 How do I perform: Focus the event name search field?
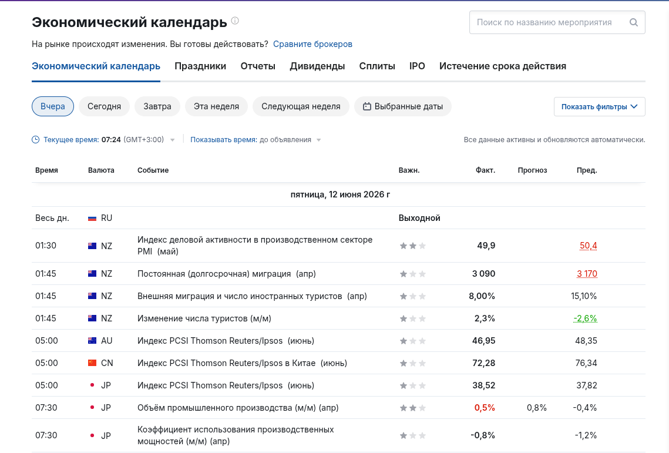pos(557,23)
